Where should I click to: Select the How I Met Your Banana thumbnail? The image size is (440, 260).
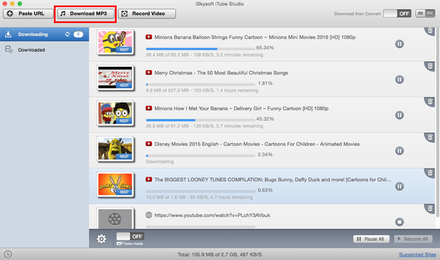point(115,113)
